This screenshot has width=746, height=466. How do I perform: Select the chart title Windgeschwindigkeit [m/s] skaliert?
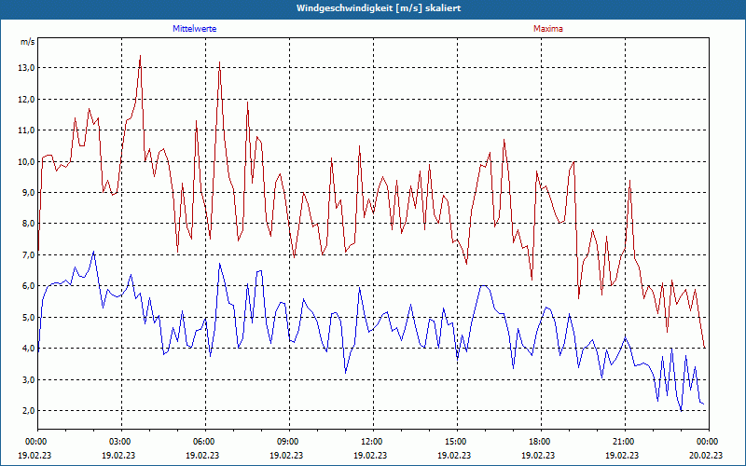pyautogui.click(x=379, y=8)
